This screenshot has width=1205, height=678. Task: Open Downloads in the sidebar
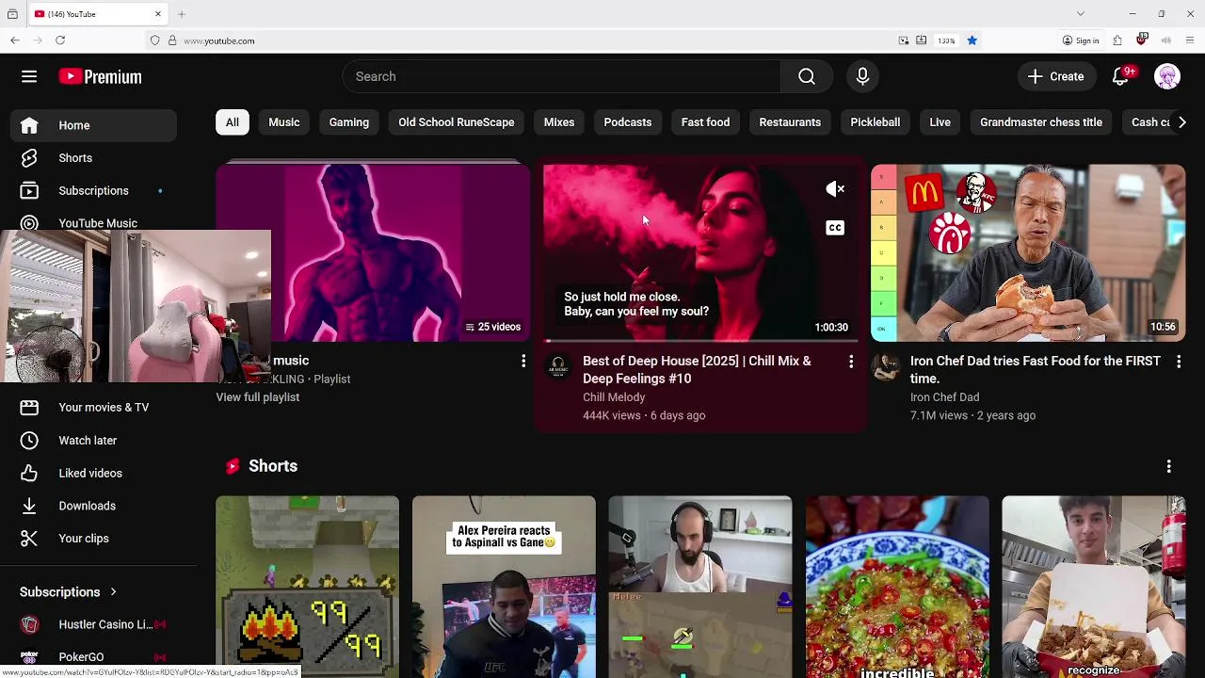pyautogui.click(x=93, y=506)
